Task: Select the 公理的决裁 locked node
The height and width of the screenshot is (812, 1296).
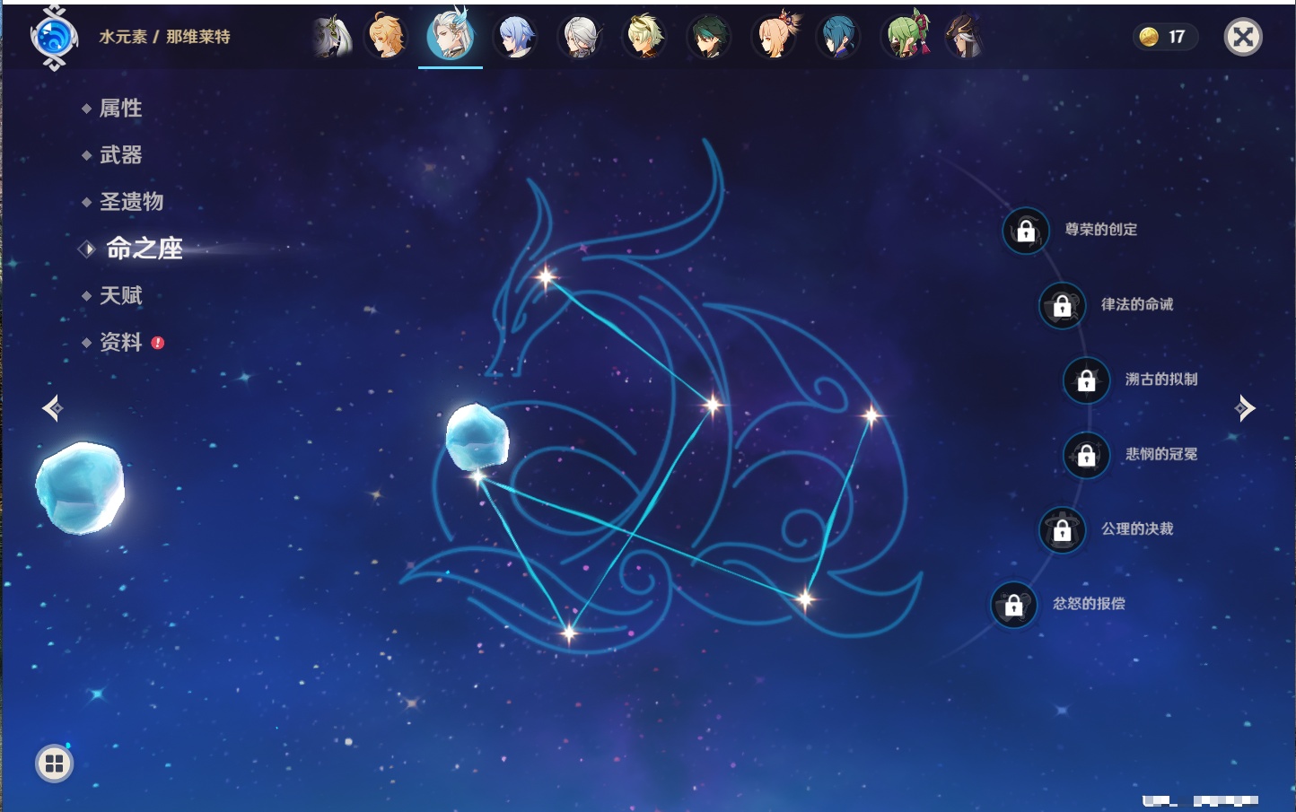Action: click(1062, 529)
